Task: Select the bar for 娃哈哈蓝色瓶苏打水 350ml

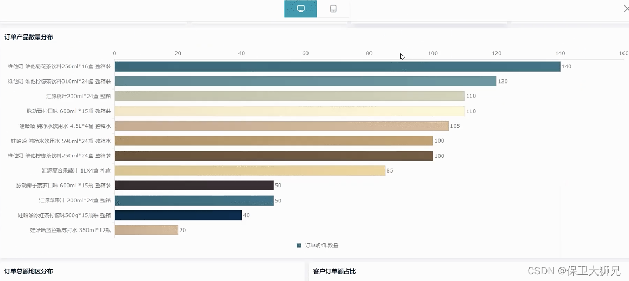Action: pos(146,230)
